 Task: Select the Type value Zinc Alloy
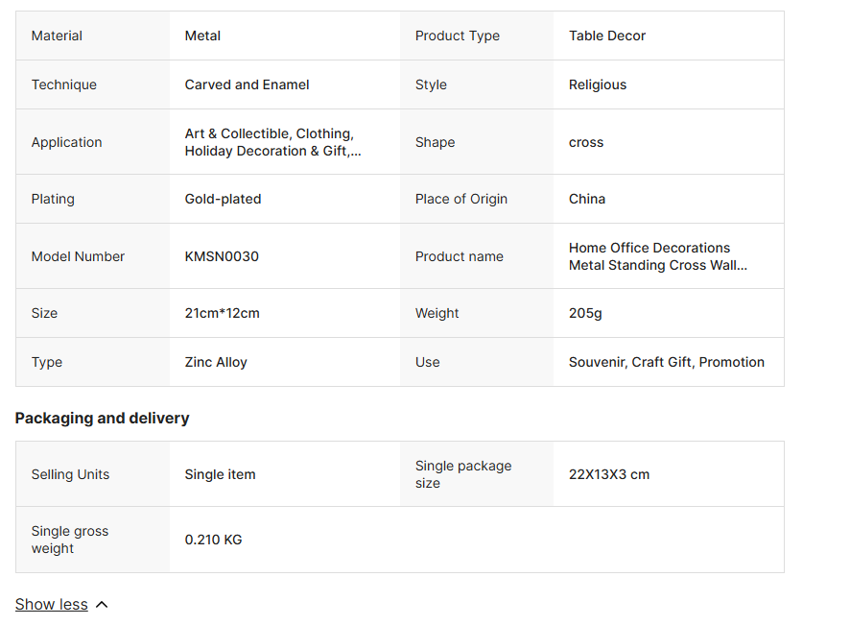tap(216, 362)
